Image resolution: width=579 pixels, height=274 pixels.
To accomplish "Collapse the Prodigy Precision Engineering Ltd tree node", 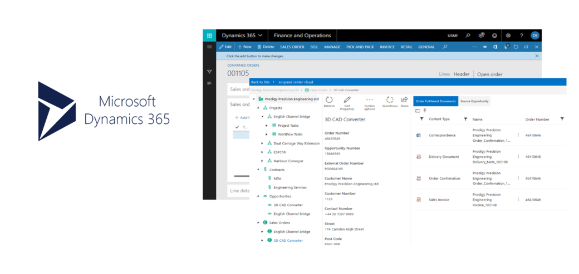I will point(254,99).
